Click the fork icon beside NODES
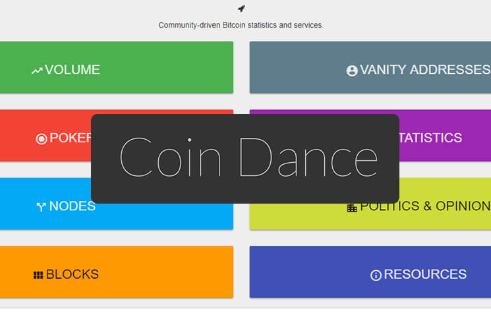This screenshot has width=491, height=317. point(40,207)
